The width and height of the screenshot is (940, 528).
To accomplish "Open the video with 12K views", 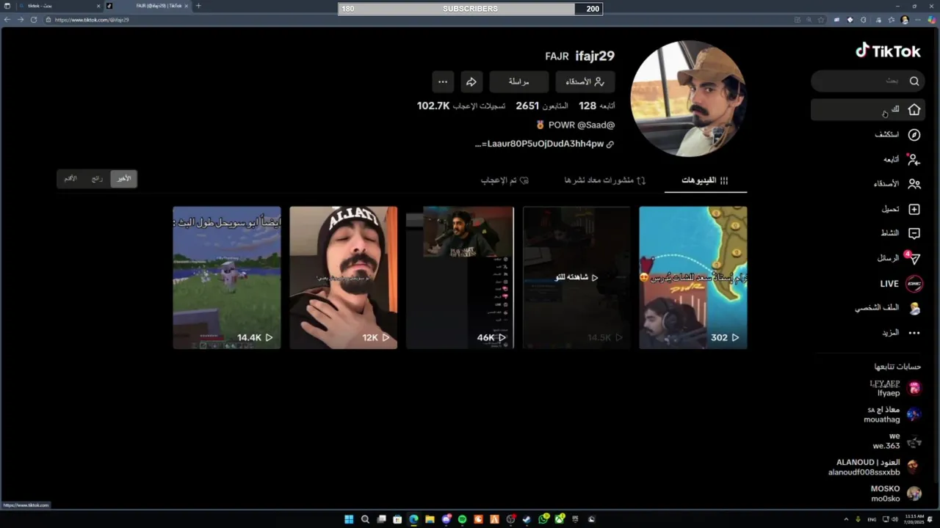I will (x=344, y=277).
